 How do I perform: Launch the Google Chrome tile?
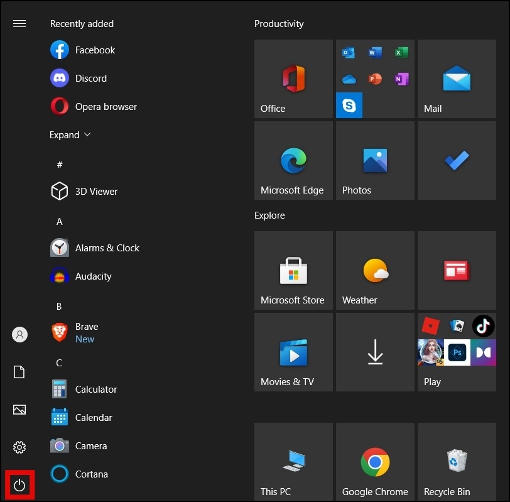pyautogui.click(x=375, y=462)
